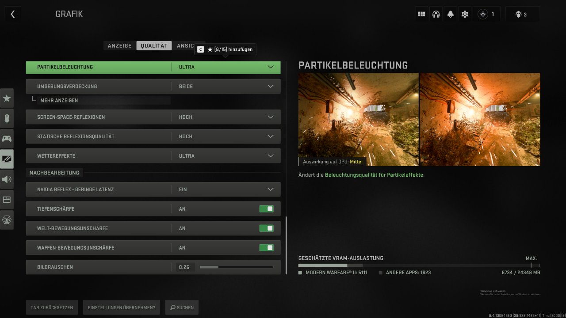
Task: Add to favorites via star tooltip
Action: coord(225,49)
